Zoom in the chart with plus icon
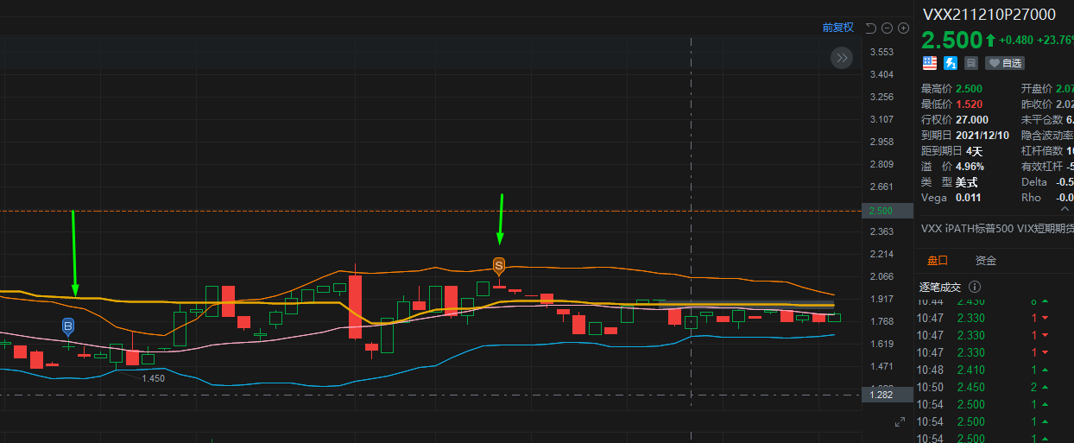Viewport: 1074px width, 443px height. [904, 28]
